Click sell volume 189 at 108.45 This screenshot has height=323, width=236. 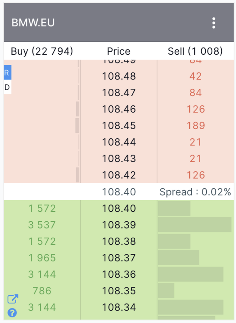195,126
